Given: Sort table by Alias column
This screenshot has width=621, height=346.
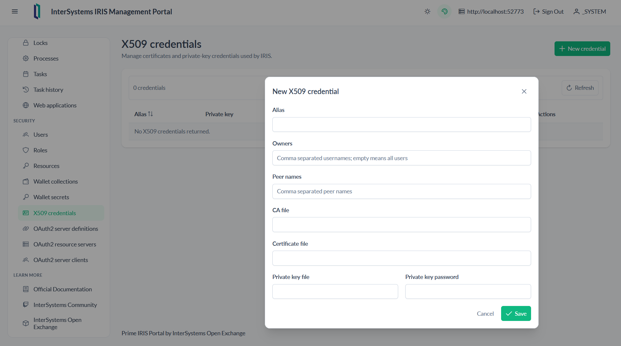Looking at the screenshot, I should tap(144, 114).
